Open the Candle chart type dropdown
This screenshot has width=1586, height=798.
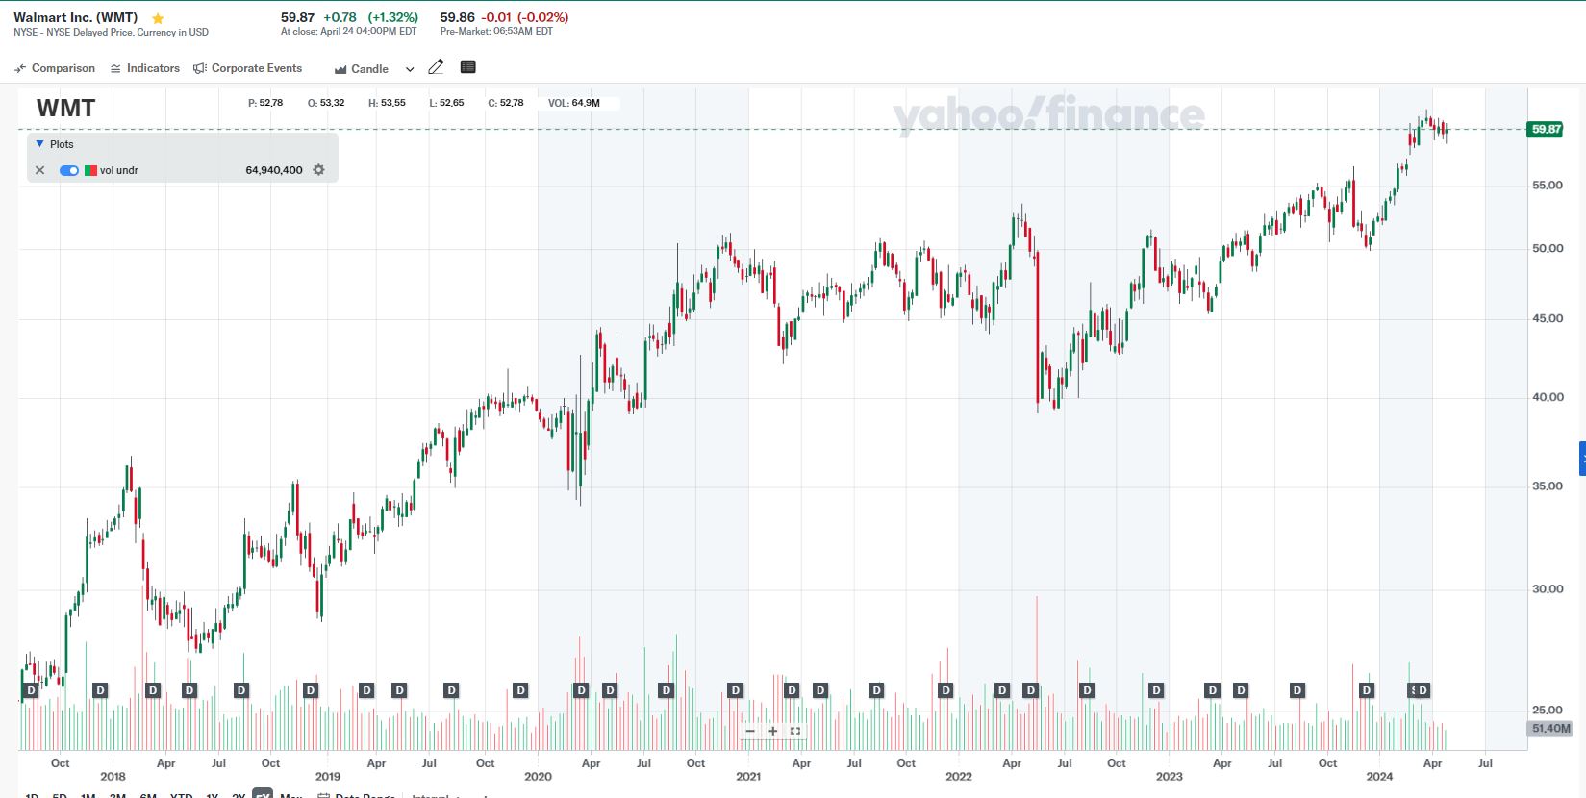(374, 69)
